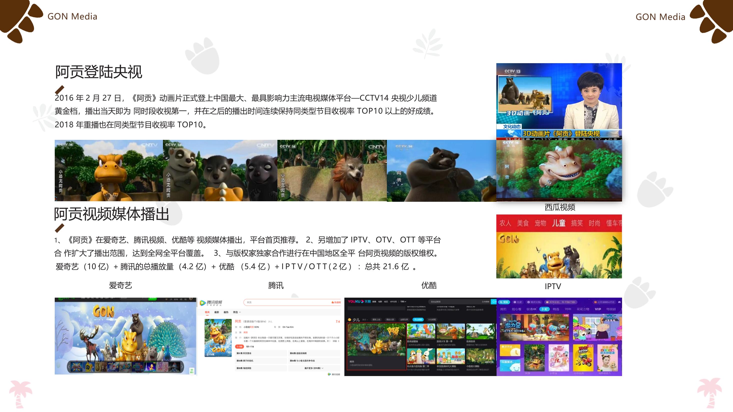
Task: Select the 宠物 tab in the Xigua video banner
Action: coord(540,223)
